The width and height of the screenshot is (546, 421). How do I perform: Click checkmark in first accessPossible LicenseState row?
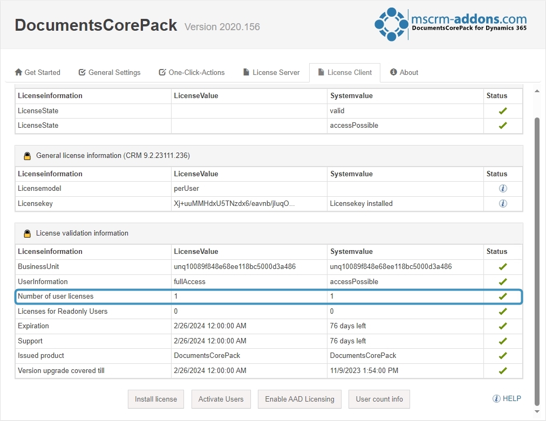(503, 126)
